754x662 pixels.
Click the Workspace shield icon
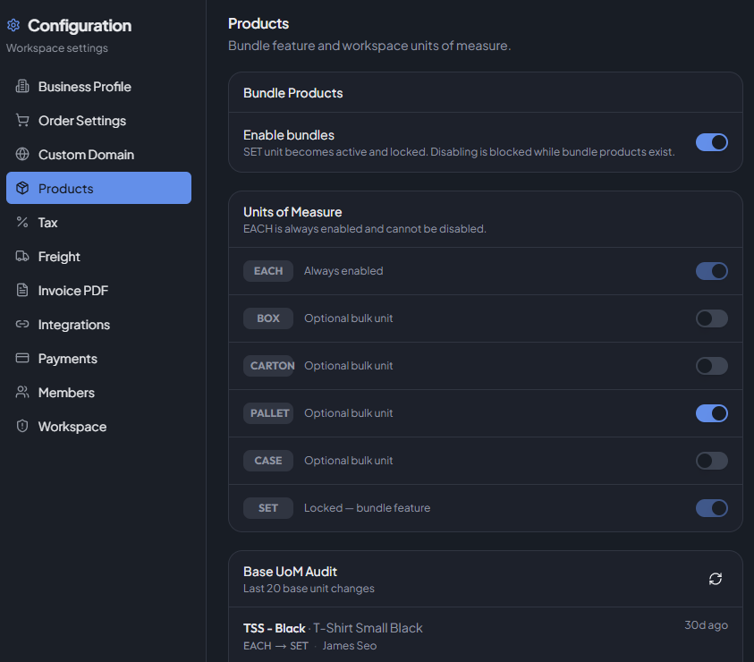point(22,426)
